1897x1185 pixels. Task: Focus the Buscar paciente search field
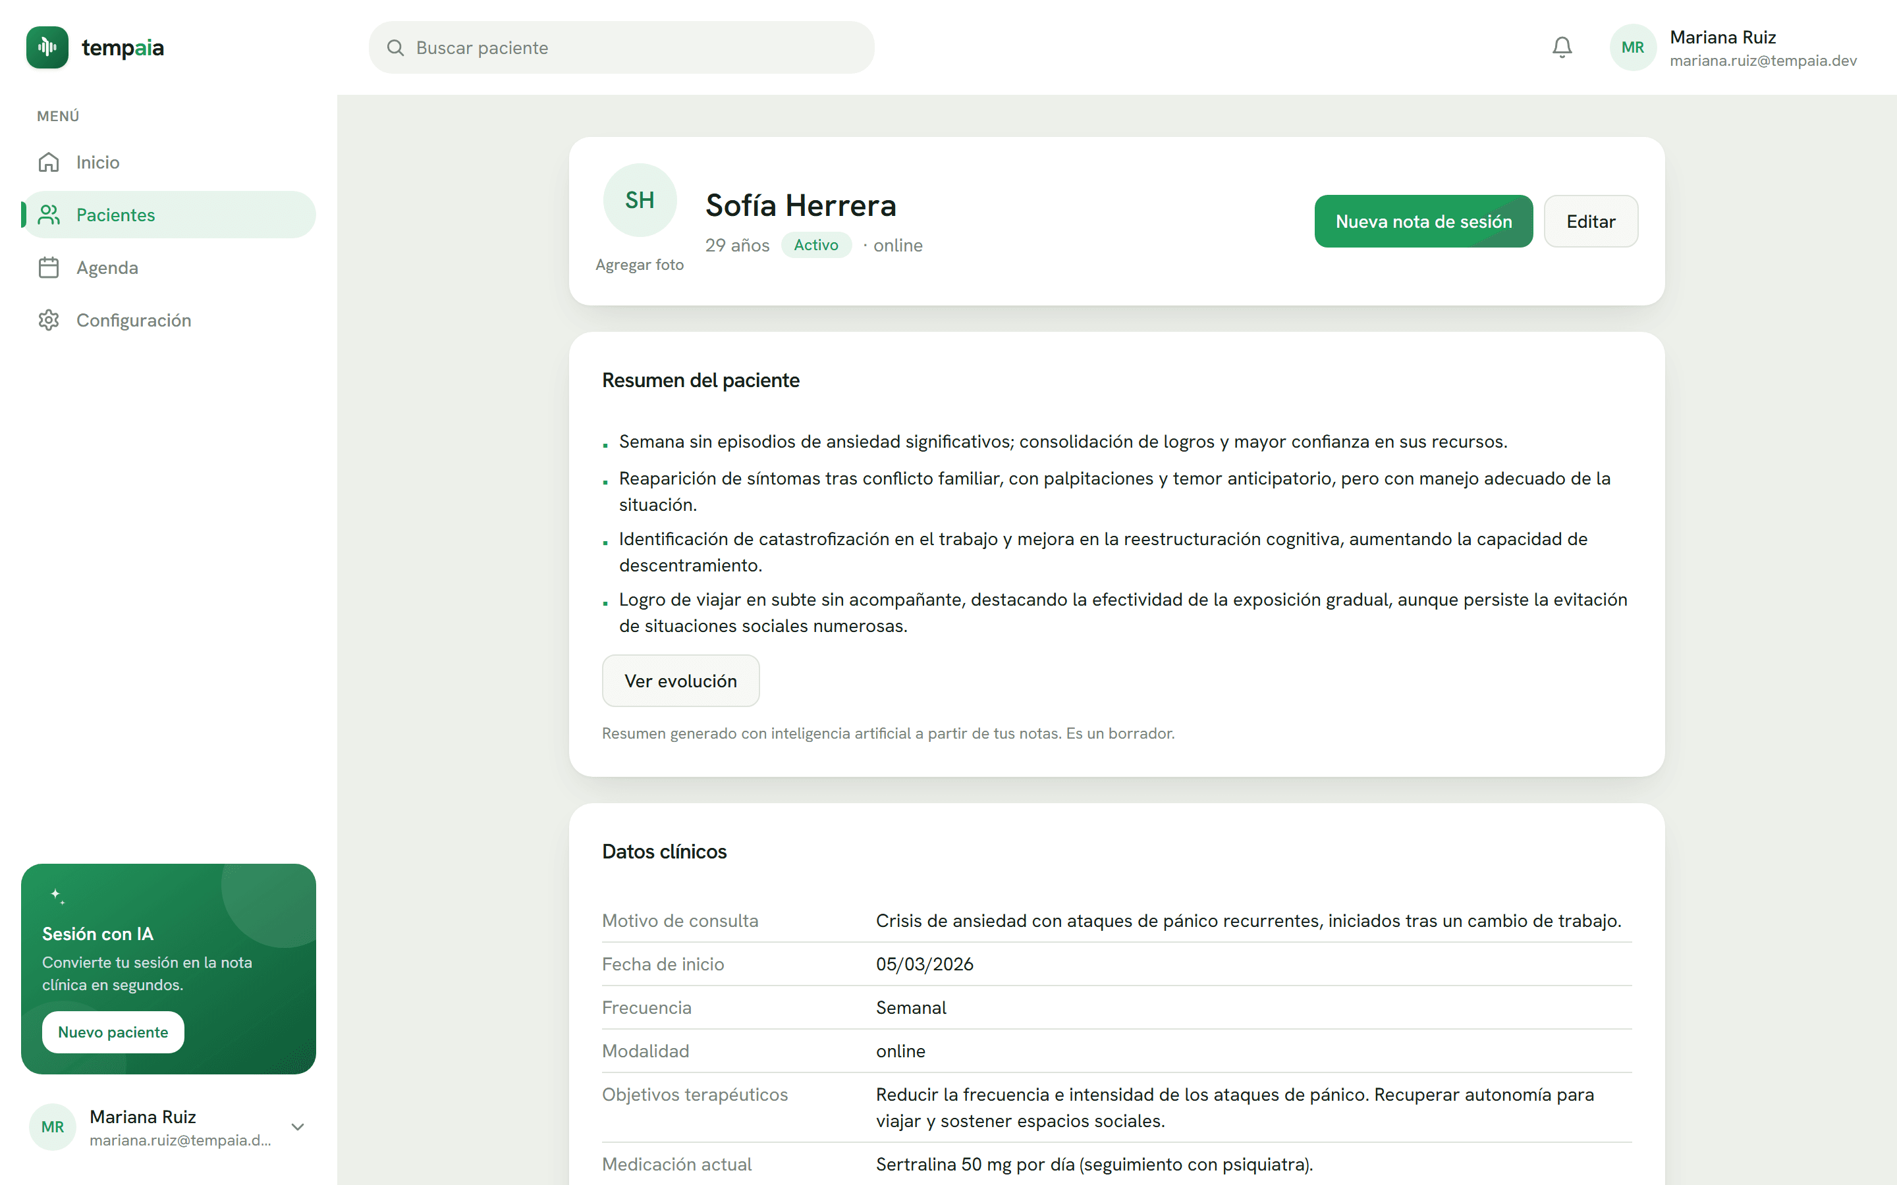[622, 48]
